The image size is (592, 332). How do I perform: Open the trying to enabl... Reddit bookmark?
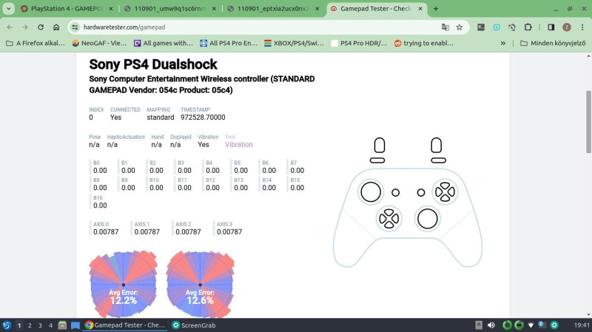[423, 44]
